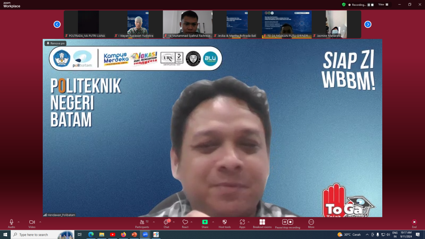The height and width of the screenshot is (239, 425).
Task: Open Firefox from the Windows taskbar
Action: coord(123,234)
